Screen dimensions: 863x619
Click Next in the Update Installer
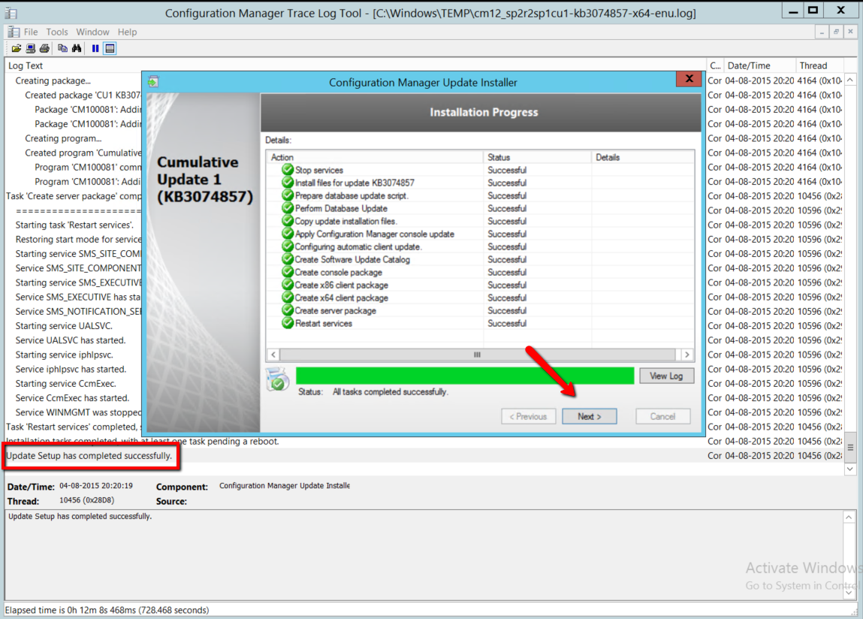pos(590,416)
